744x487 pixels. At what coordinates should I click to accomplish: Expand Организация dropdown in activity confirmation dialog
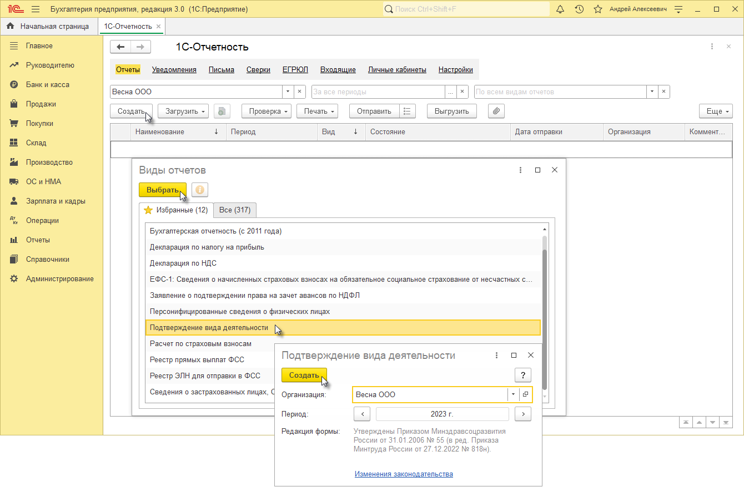pos(513,394)
